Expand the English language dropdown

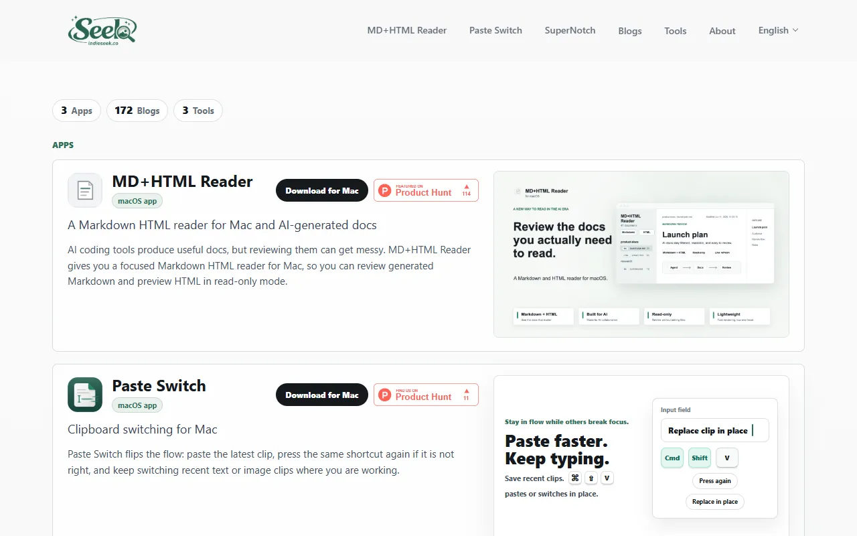[779, 30]
